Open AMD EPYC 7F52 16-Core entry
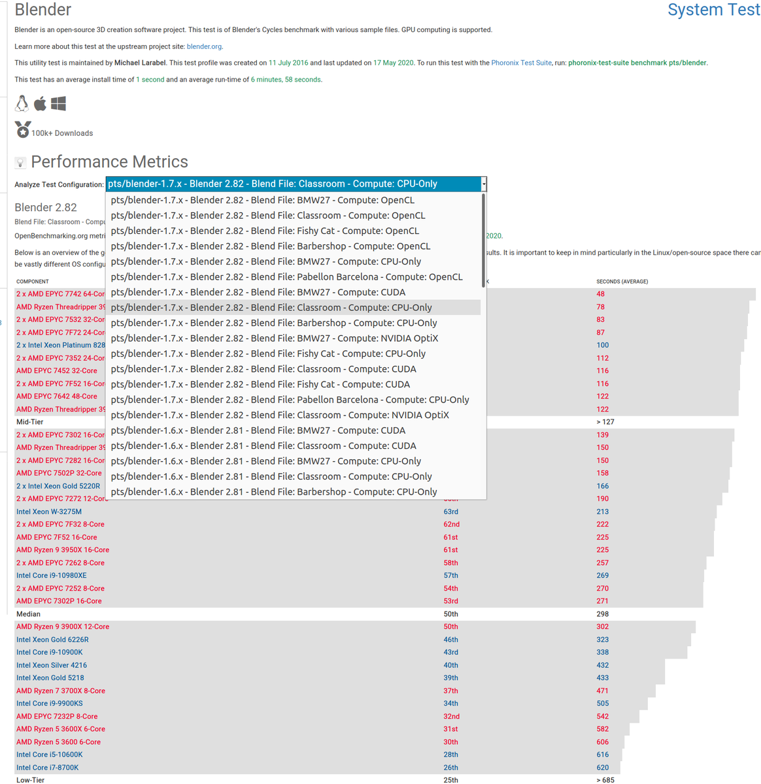This screenshot has height=784, width=761. coord(57,537)
